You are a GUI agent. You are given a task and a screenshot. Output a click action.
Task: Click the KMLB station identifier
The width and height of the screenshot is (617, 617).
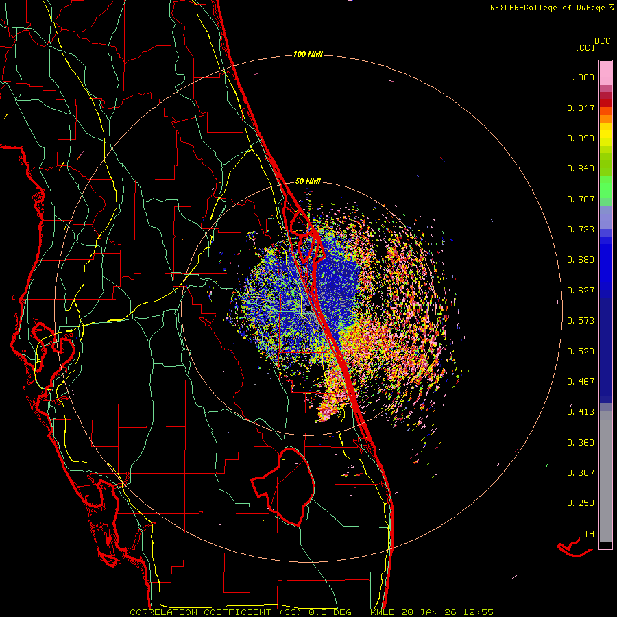384,612
